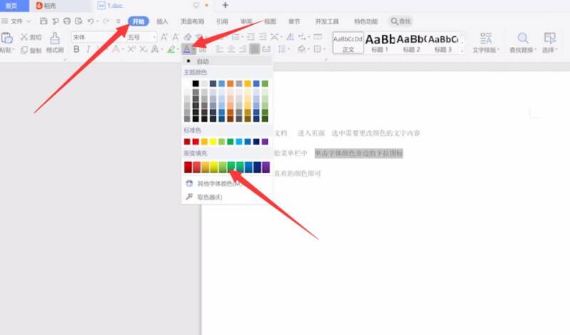
Task: Click the Save icon in quick access toolbar
Action: pyautogui.click(x=43, y=21)
